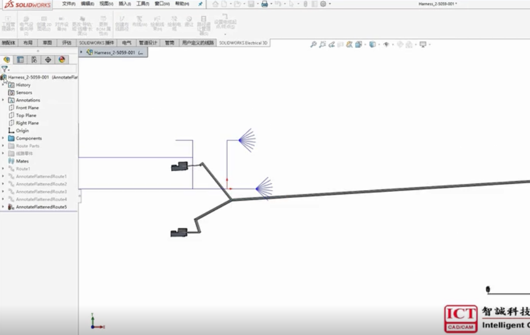Click the FeatureManager design tree tab icon
This screenshot has height=335, width=530.
pos(7,59)
